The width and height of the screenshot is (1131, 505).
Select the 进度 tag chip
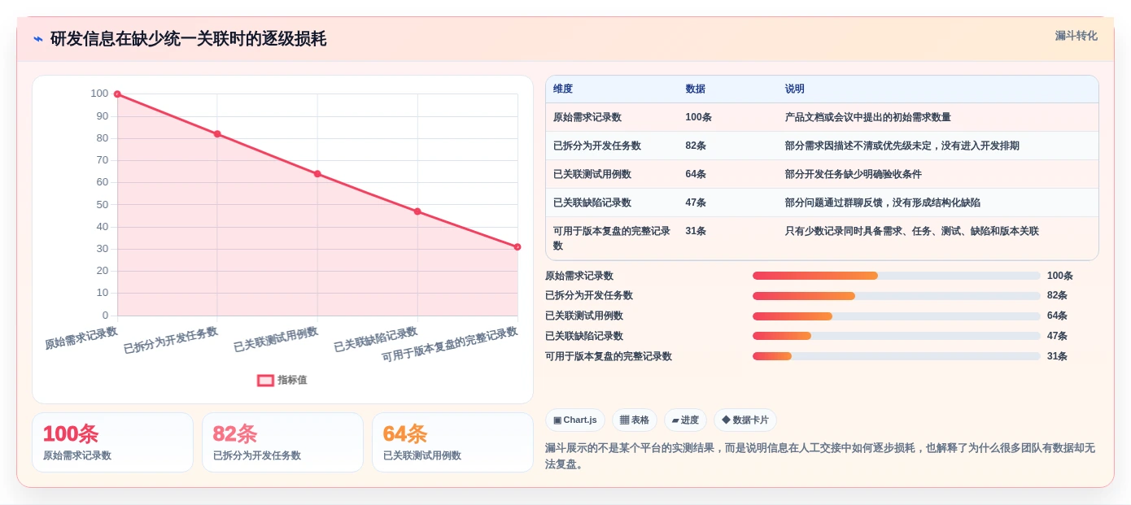(x=685, y=420)
